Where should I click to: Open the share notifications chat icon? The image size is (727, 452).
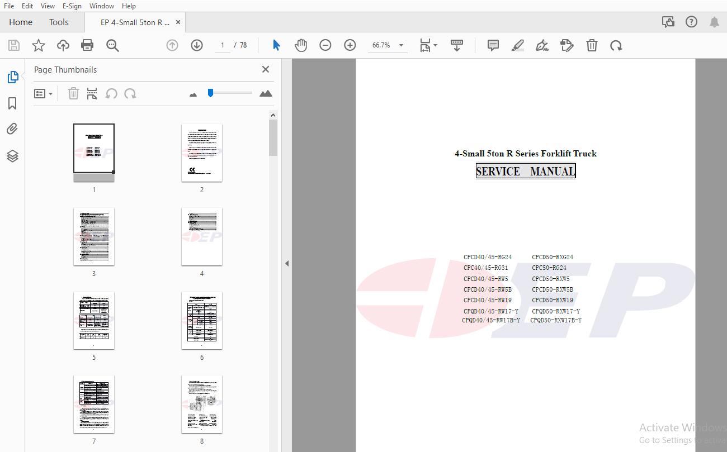click(668, 22)
